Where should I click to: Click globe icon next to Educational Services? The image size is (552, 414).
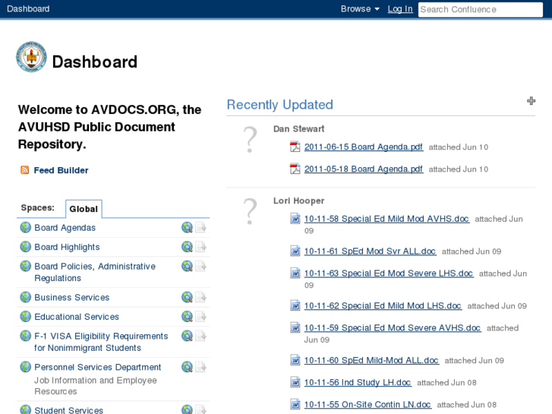pyautogui.click(x=25, y=317)
